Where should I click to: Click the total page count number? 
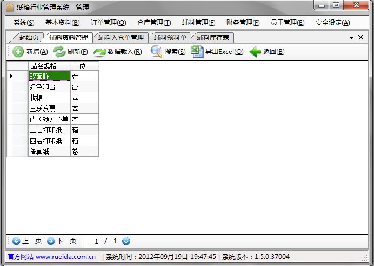[x=115, y=241]
